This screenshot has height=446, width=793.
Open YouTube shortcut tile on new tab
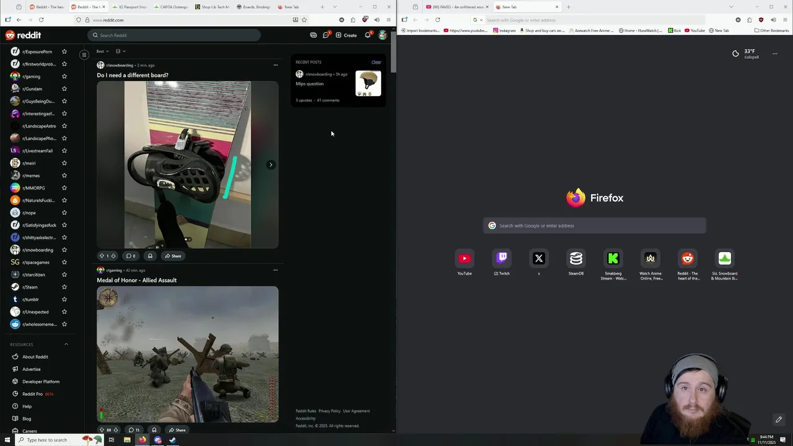[465, 258]
